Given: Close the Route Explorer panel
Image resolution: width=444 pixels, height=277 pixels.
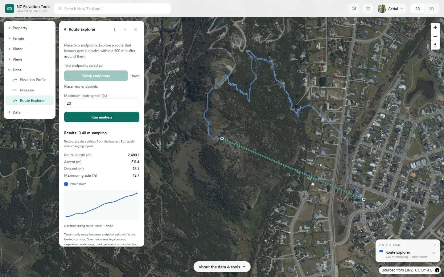Looking at the screenshot, I should 135,30.
